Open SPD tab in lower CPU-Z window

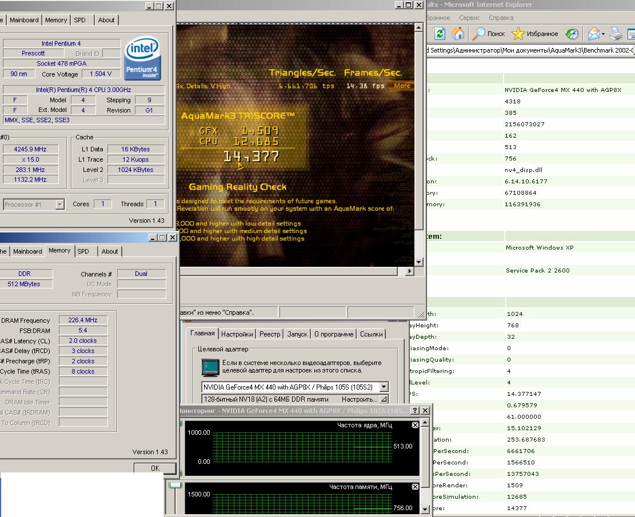coord(83,251)
